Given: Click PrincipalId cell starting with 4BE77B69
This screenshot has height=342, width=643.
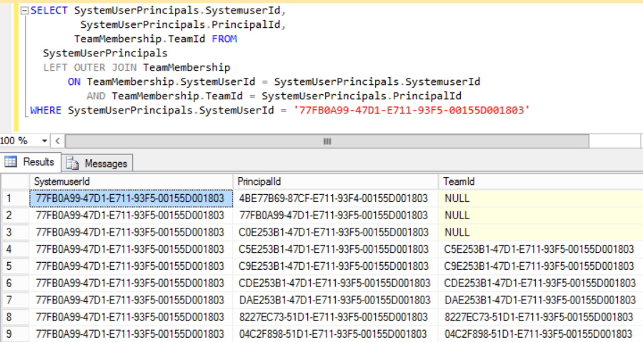Looking at the screenshot, I should pos(336,198).
